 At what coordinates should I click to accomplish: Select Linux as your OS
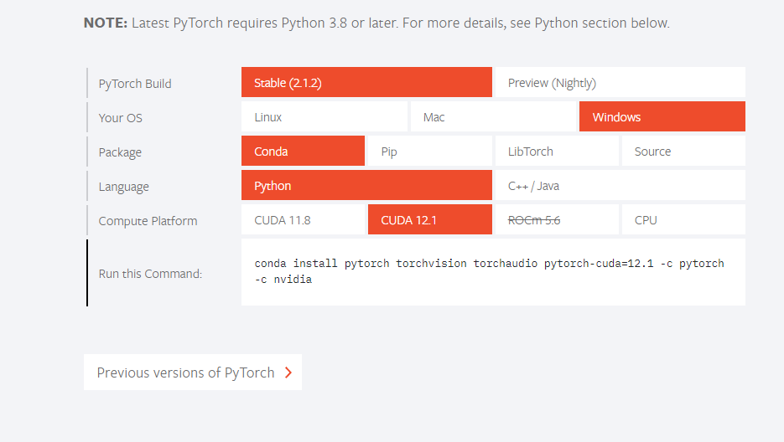[324, 117]
